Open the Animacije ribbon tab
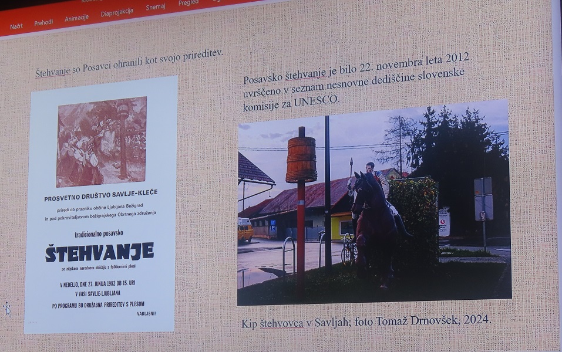Image resolution: width=562 pixels, height=352 pixels. click(x=76, y=18)
